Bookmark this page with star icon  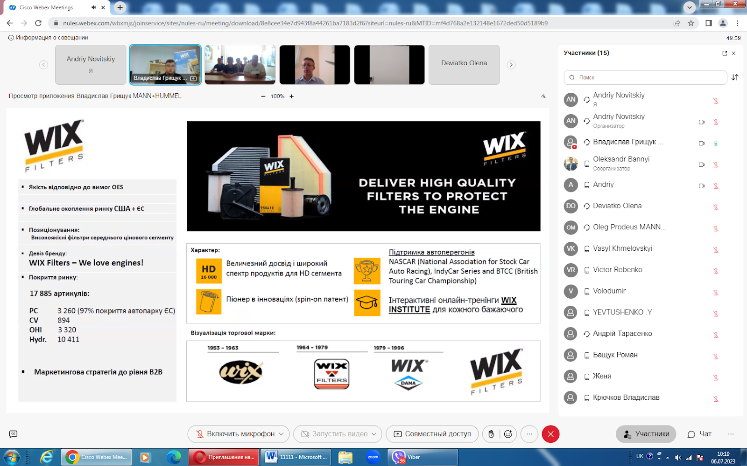tap(691, 23)
